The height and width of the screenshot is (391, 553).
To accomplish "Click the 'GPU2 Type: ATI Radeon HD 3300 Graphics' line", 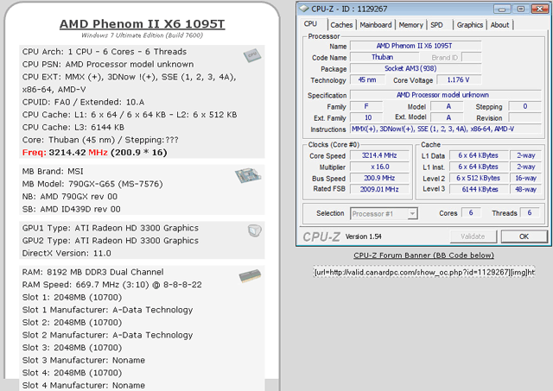I will pyautogui.click(x=111, y=241).
